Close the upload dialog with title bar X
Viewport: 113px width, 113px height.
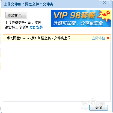[104, 3]
